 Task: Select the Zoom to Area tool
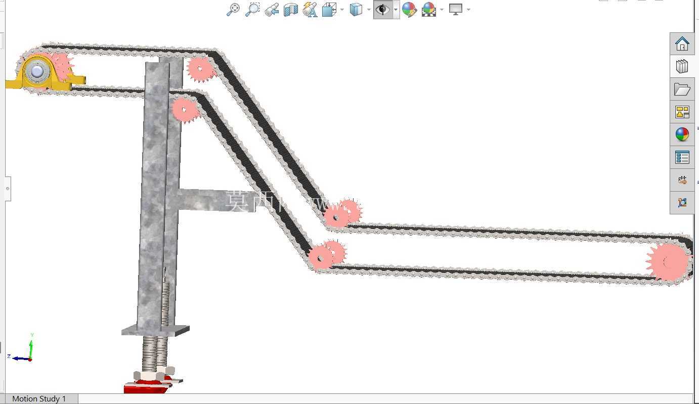coord(252,9)
